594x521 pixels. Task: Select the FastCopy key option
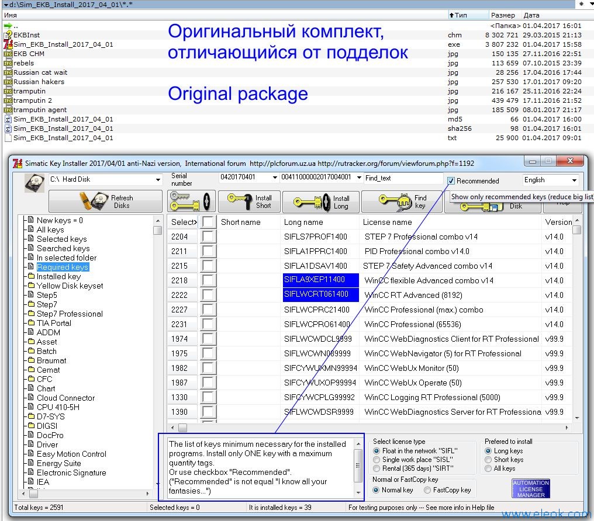coord(427,490)
